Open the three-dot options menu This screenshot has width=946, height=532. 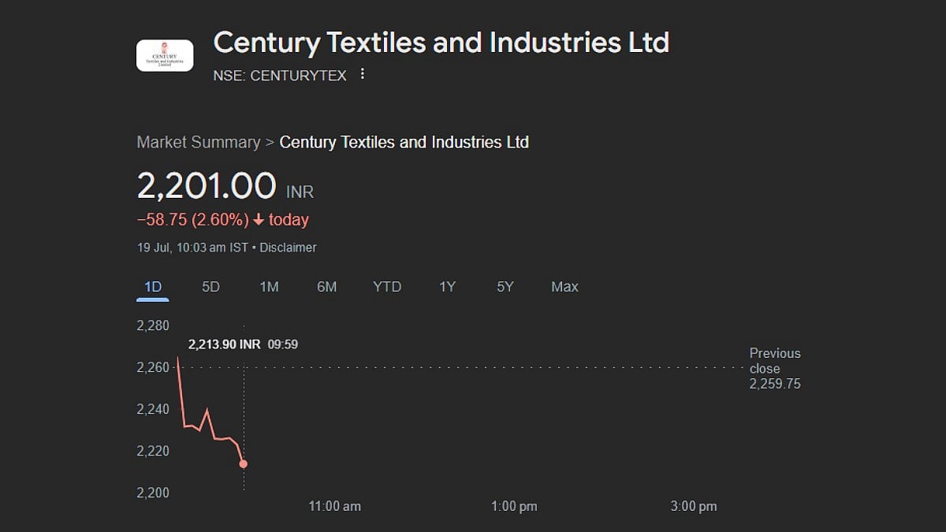[363, 74]
